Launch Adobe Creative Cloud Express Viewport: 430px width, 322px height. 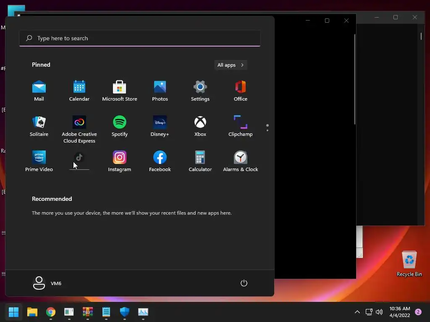click(x=79, y=129)
